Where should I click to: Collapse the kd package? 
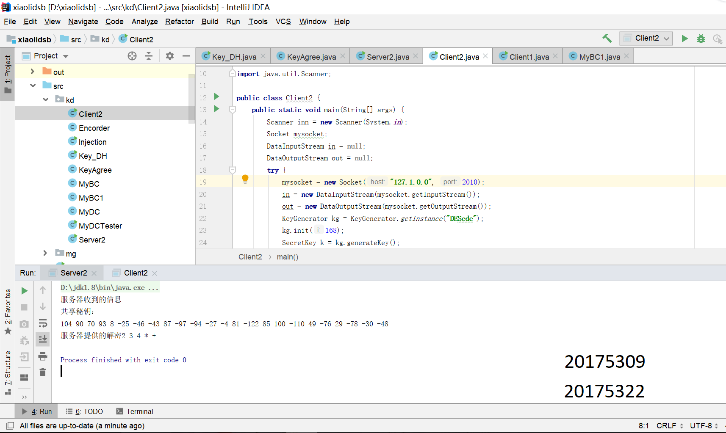click(x=45, y=99)
